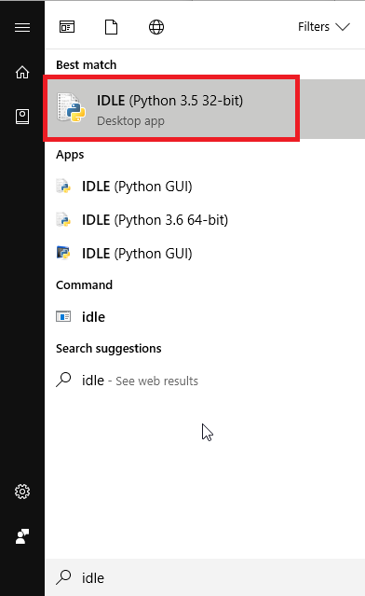Filter results by Documents icon
The width and height of the screenshot is (365, 596).
click(x=111, y=27)
